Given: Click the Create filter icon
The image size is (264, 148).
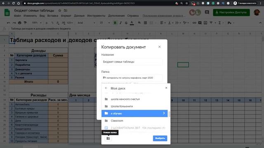Looking at the screenshot, I should coord(211,23).
